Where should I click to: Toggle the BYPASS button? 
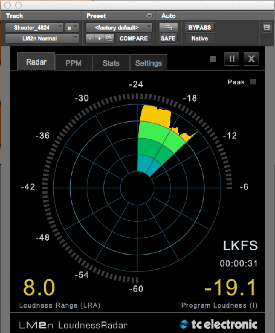(200, 28)
